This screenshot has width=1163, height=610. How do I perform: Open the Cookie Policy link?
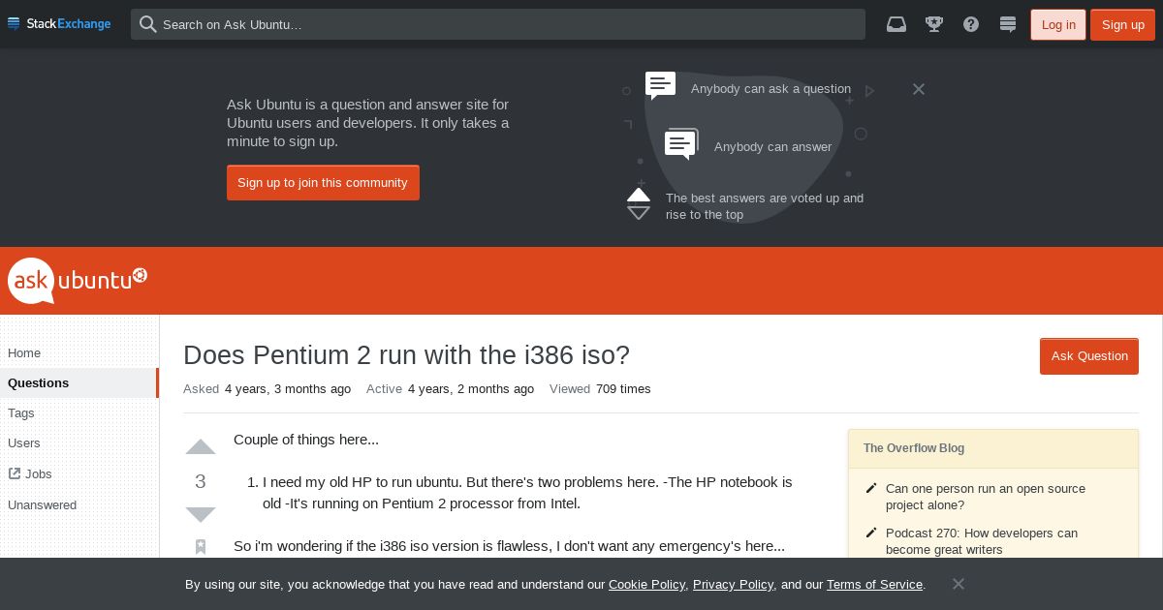[x=646, y=584]
